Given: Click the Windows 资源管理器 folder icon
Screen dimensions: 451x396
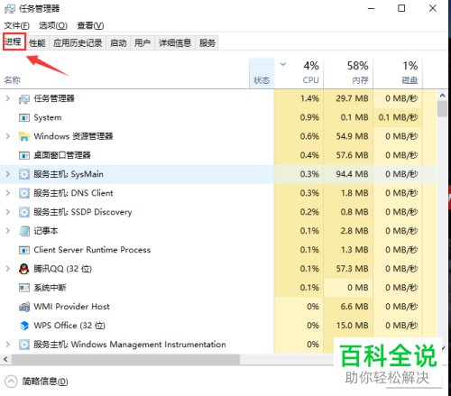Looking at the screenshot, I should [x=24, y=136].
